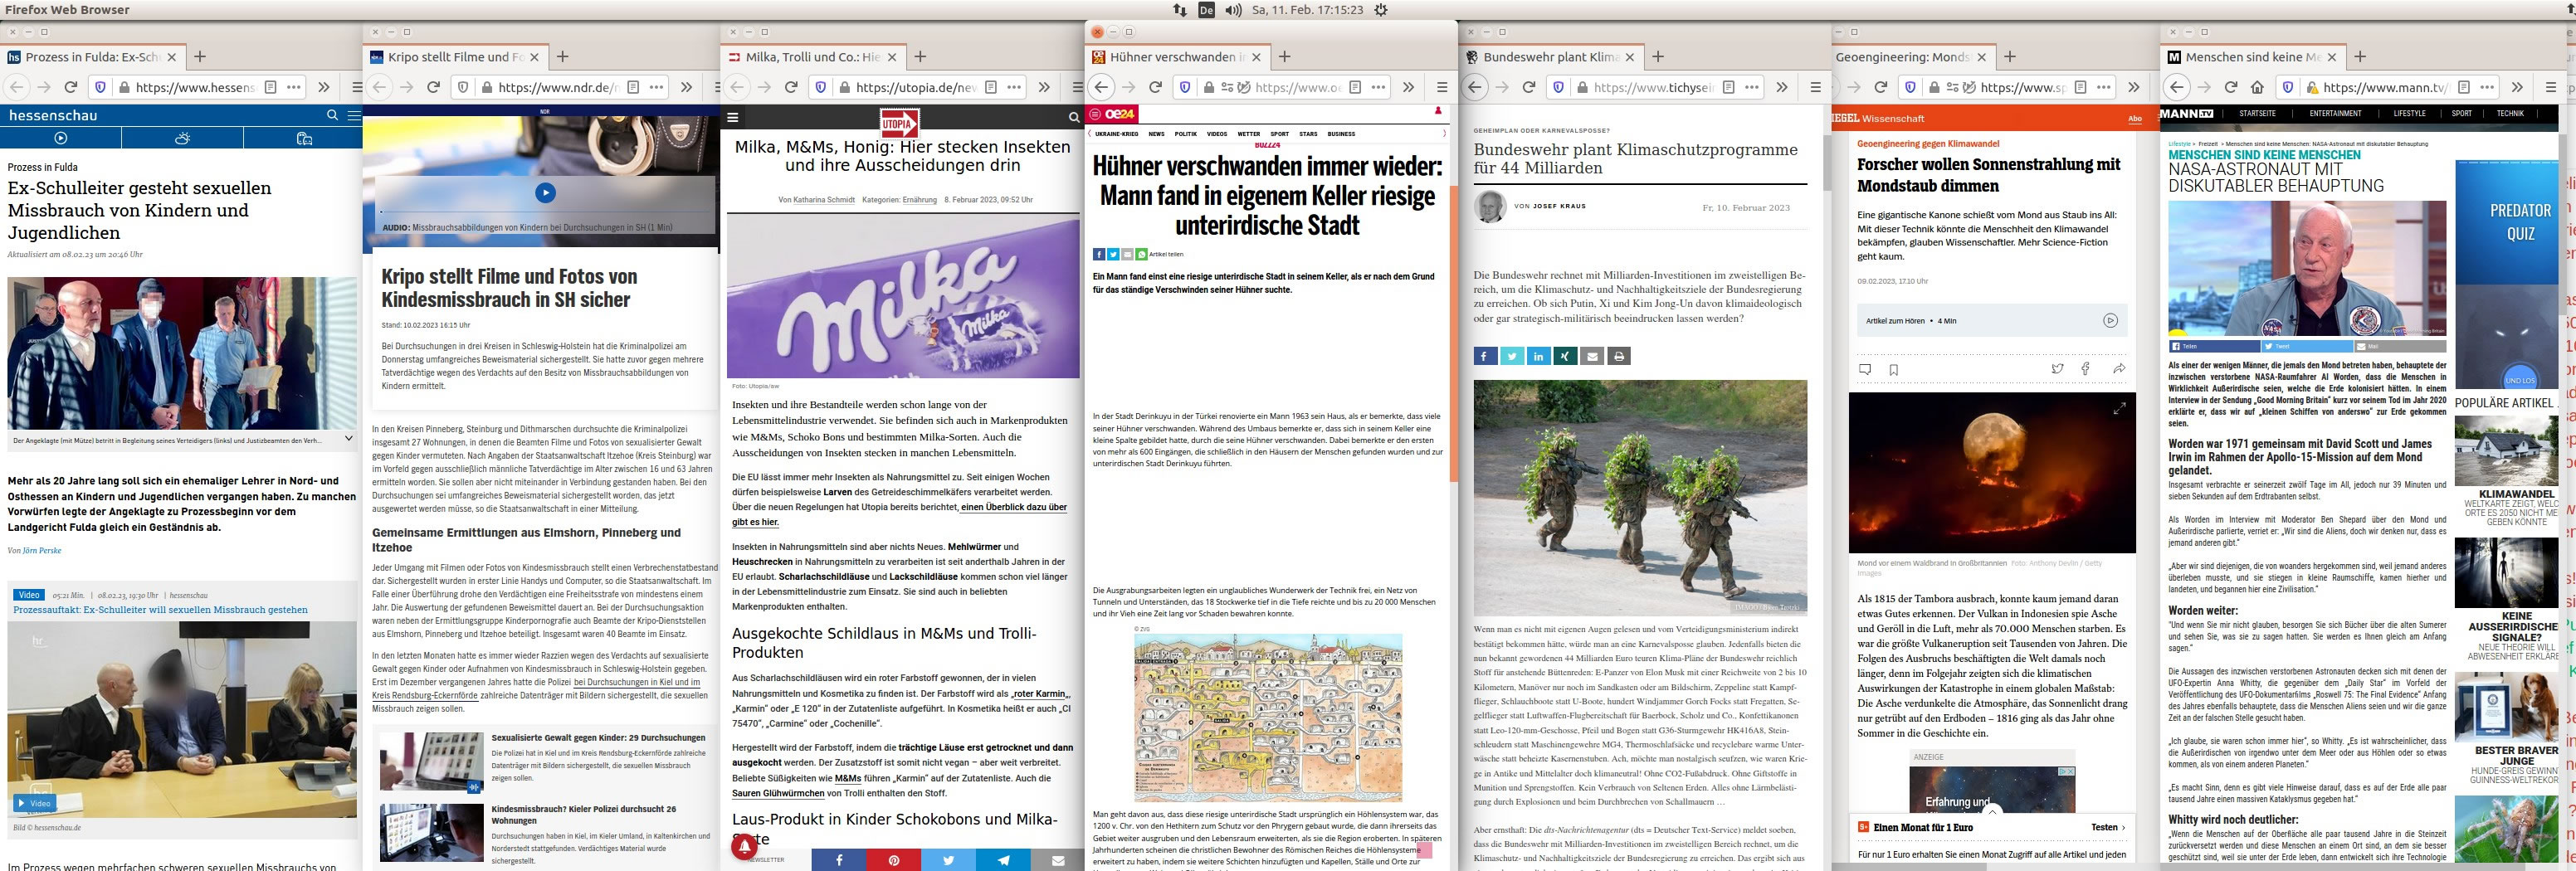
Task: Click the search magnifier on hessenschau header
Action: click(333, 115)
